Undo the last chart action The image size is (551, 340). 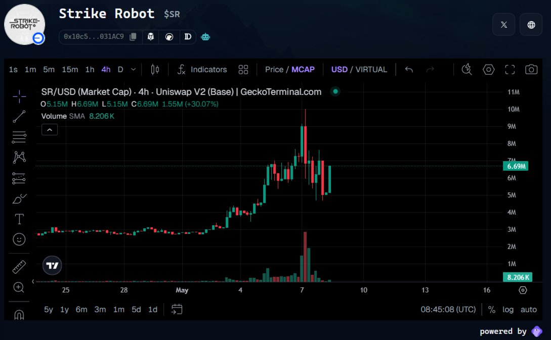(x=409, y=70)
